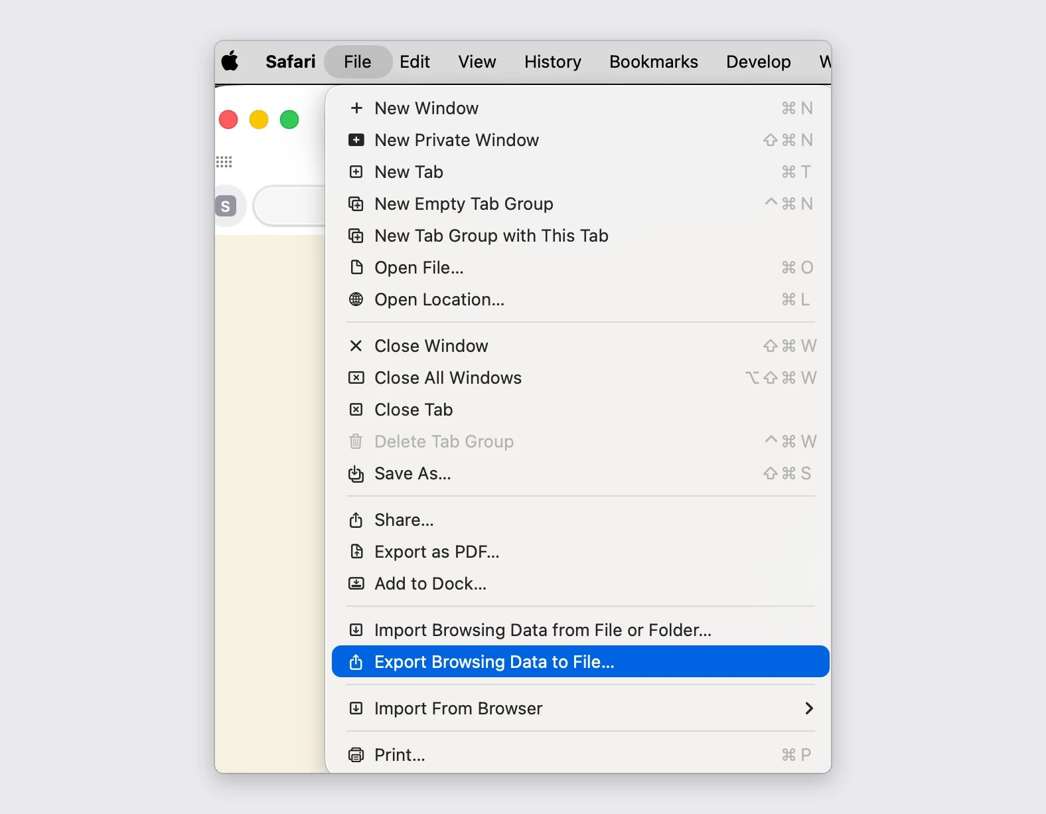The height and width of the screenshot is (814, 1046).
Task: Open the History menu
Action: click(x=553, y=62)
